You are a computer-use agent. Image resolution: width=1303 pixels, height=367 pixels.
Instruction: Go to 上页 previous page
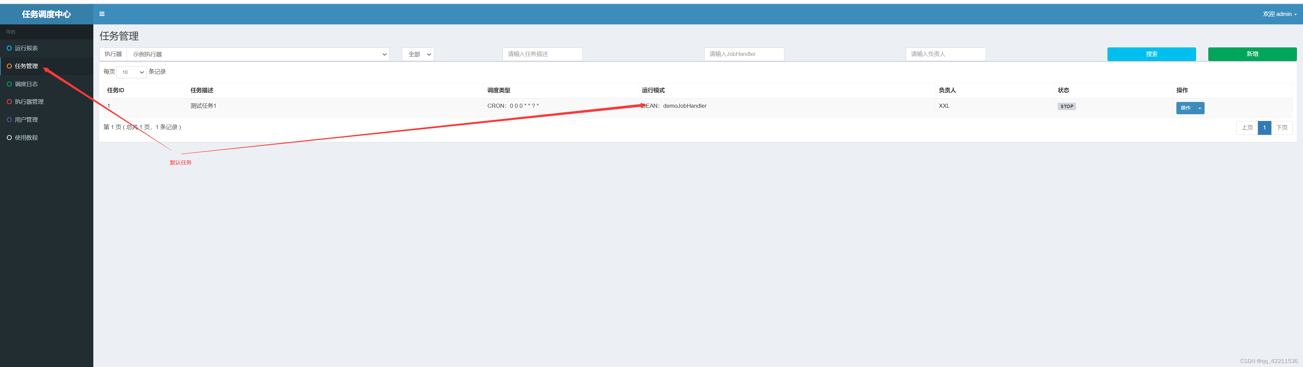pos(1247,128)
